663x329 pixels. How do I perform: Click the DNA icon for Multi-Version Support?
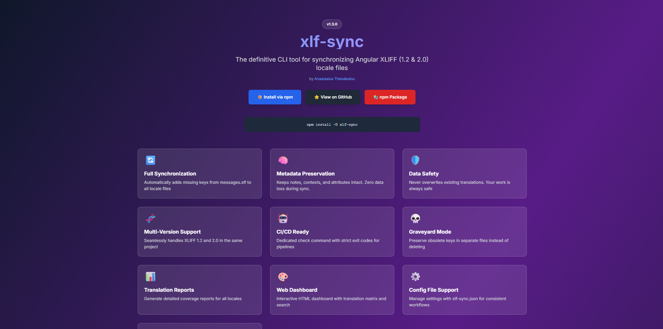(150, 218)
